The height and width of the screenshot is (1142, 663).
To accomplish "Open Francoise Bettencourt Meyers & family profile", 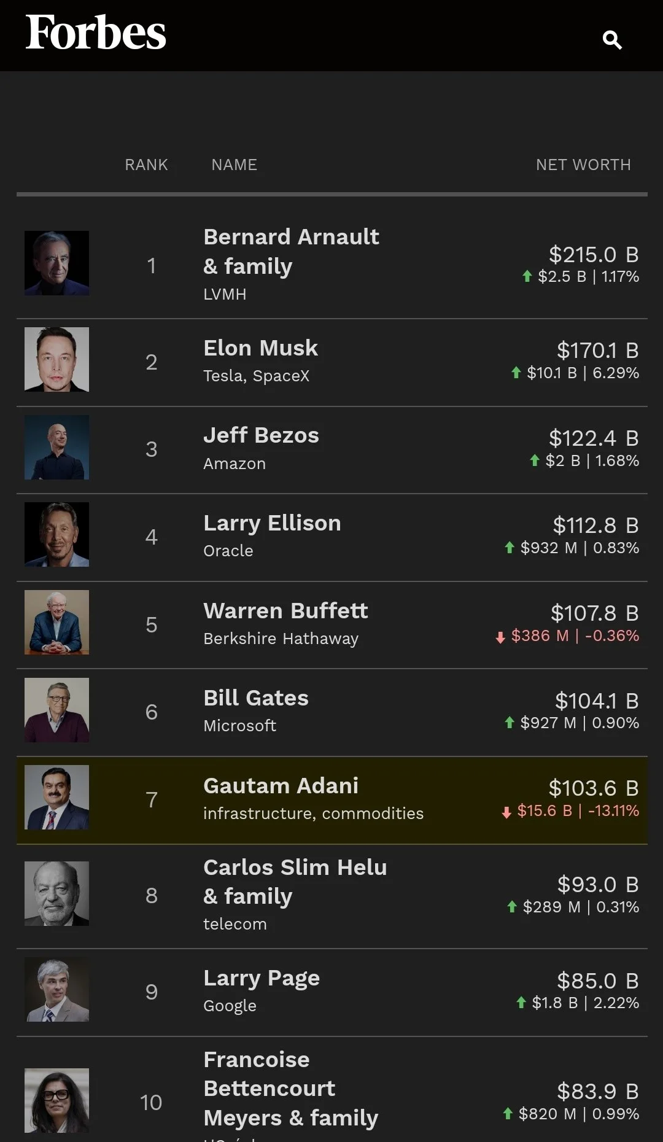I will pos(290,1089).
